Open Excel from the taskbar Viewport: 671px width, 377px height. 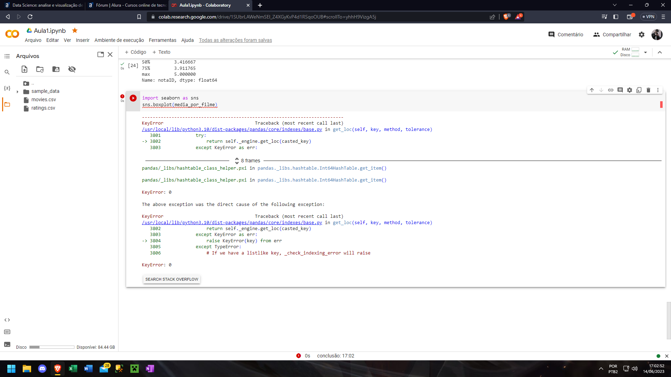pyautogui.click(x=73, y=369)
